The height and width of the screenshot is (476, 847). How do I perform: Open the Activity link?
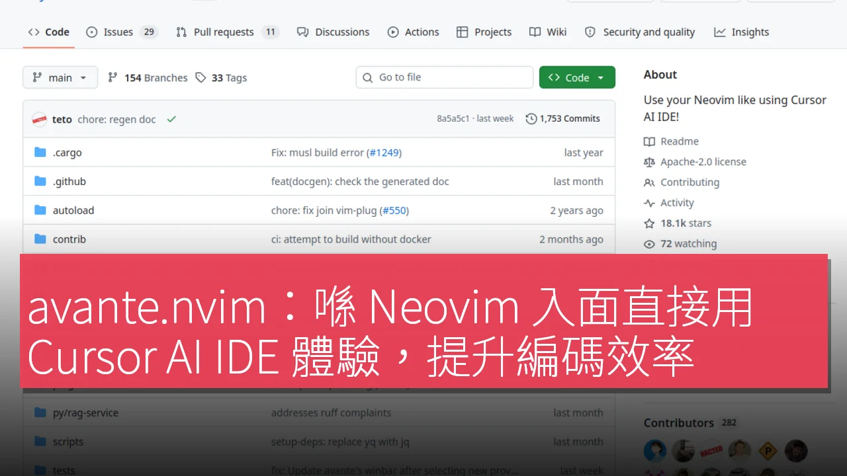point(677,203)
